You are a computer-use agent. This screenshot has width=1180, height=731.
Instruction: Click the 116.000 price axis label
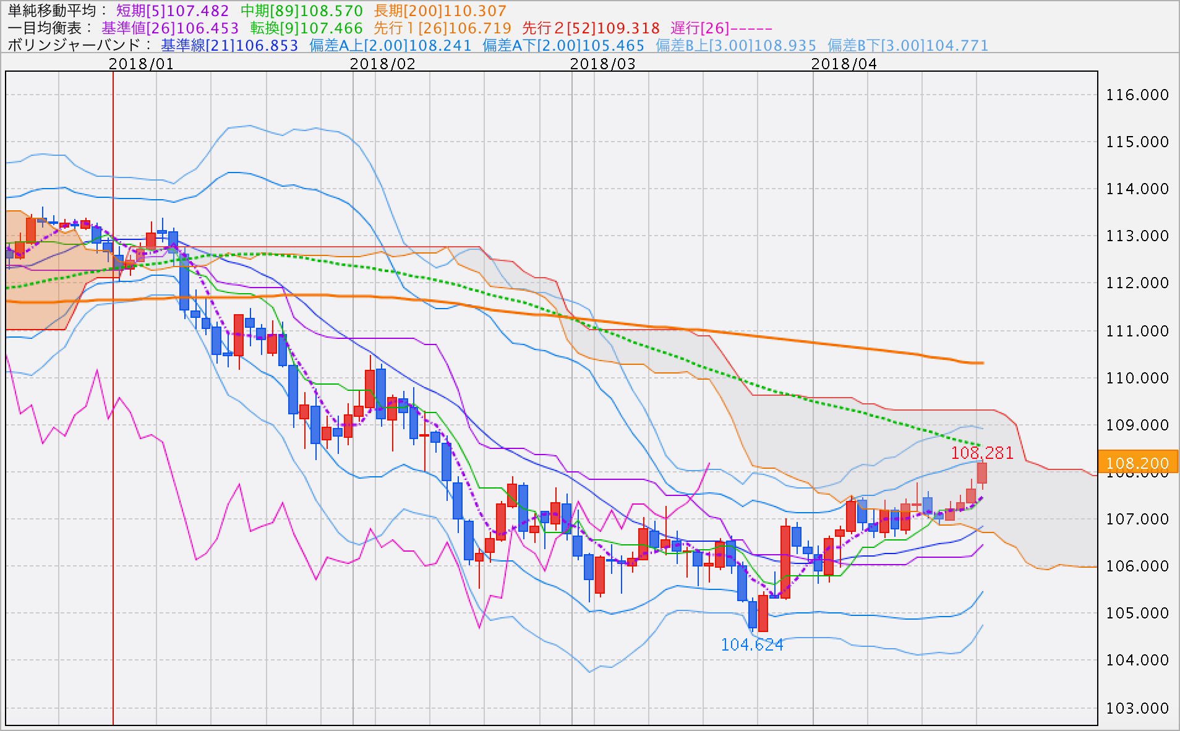[1137, 95]
